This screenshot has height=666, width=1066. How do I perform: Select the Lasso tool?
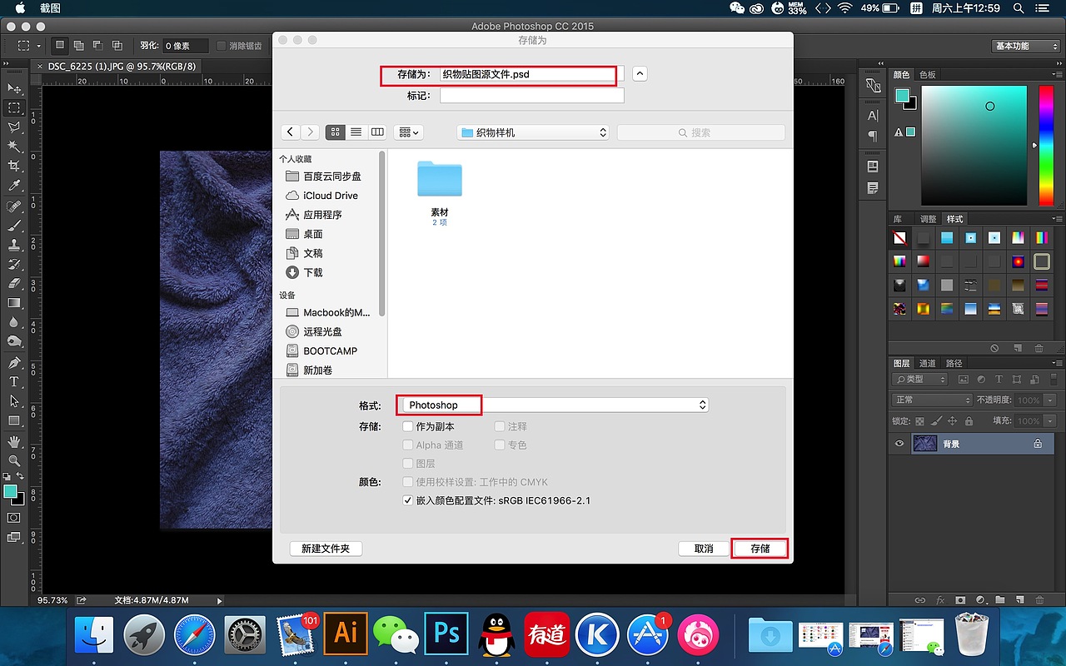click(14, 127)
